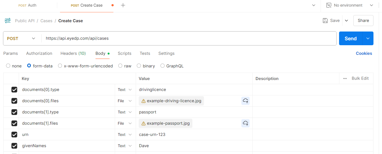The height and width of the screenshot is (154, 382).
Task: Click warning icon on example-passport.jpg
Action: [143, 123]
